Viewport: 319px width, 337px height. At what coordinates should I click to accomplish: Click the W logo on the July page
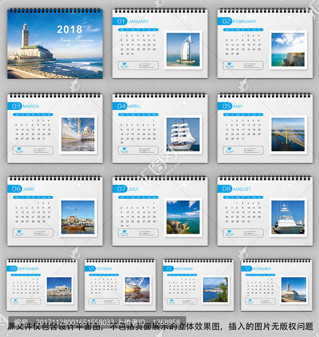pyautogui.click(x=124, y=231)
